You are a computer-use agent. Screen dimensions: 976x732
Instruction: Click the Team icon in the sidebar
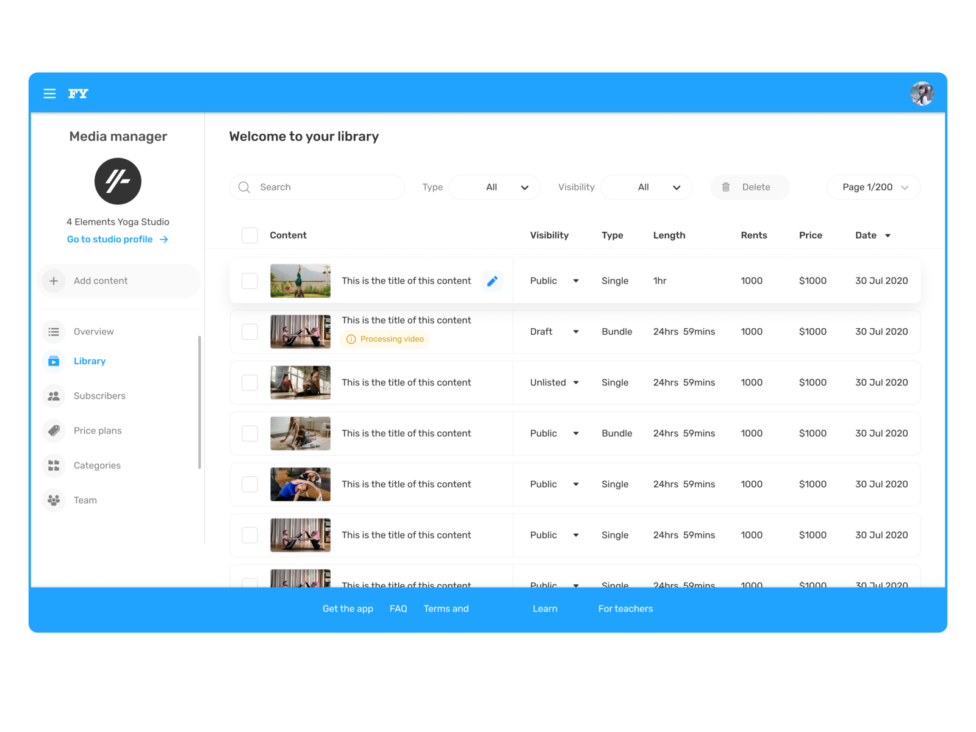(x=54, y=500)
